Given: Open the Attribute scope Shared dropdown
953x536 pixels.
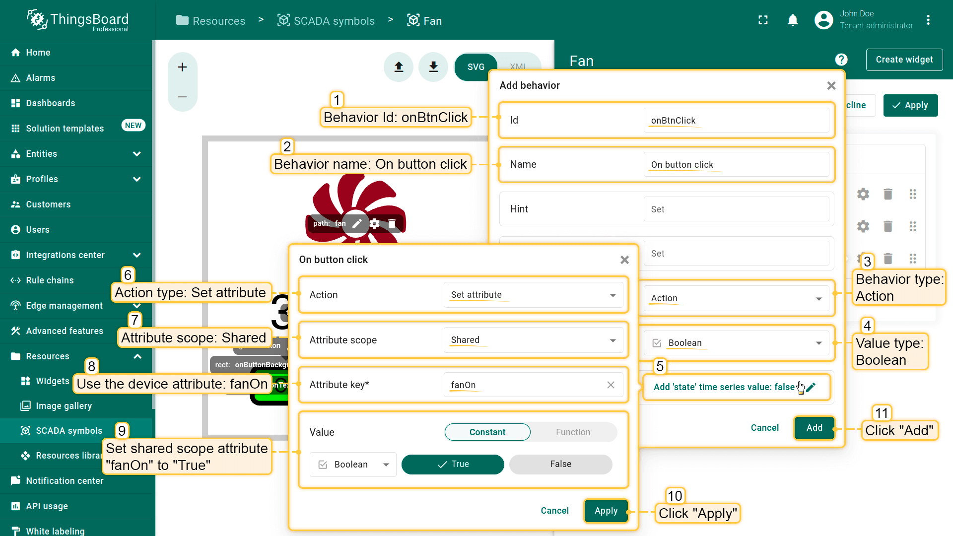Looking at the screenshot, I should 533,340.
